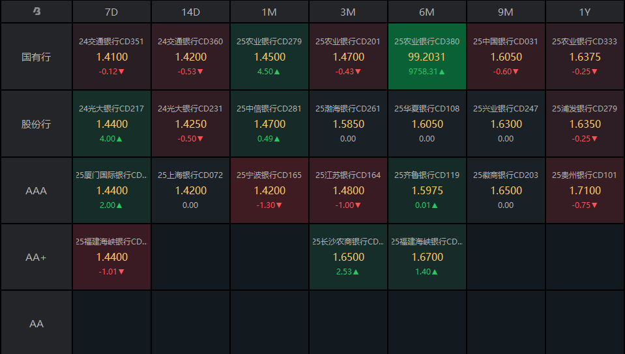Click the logo icon in top-left corner
The height and width of the screenshot is (354, 625).
point(36,12)
